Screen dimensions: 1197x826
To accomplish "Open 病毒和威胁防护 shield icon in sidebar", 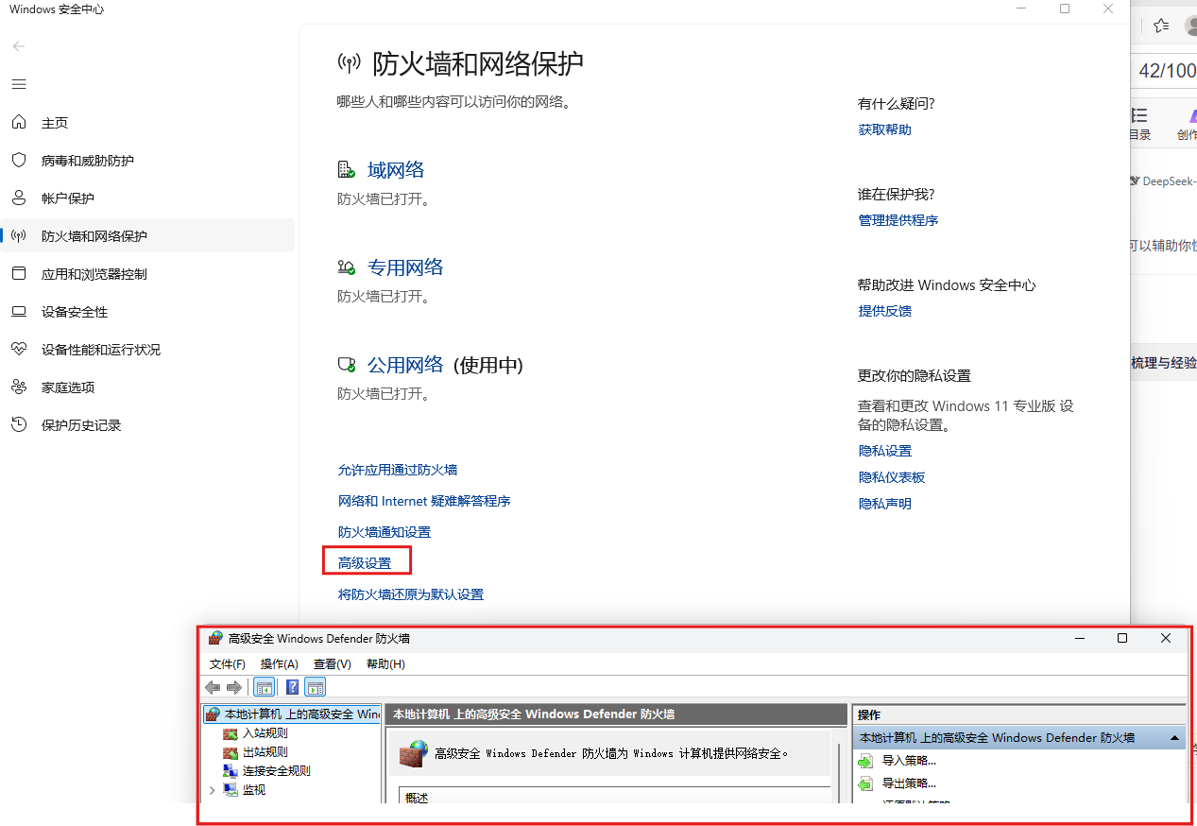I will click(19, 161).
